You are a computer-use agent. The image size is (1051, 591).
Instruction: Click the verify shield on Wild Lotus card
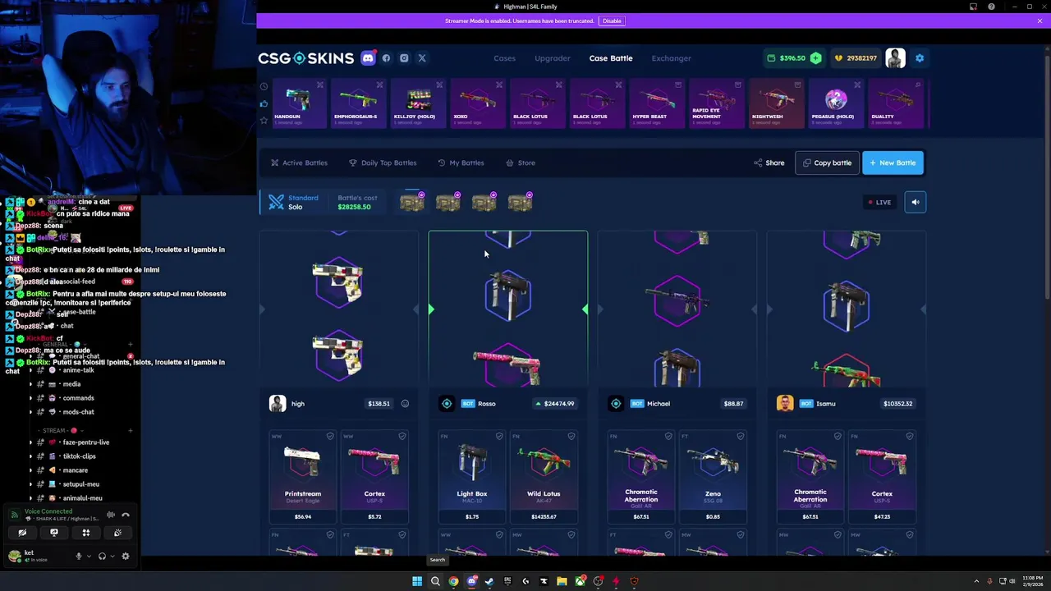[571, 437]
